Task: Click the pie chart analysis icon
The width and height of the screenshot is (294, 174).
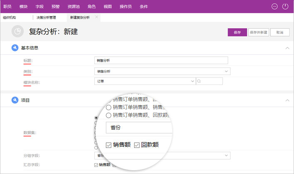Action: click(17, 31)
